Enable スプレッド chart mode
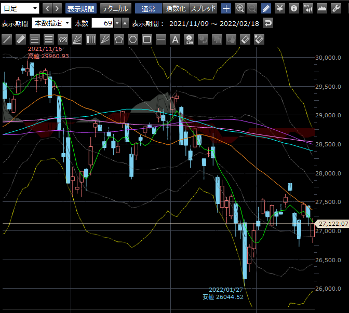 pyautogui.click(x=203, y=8)
